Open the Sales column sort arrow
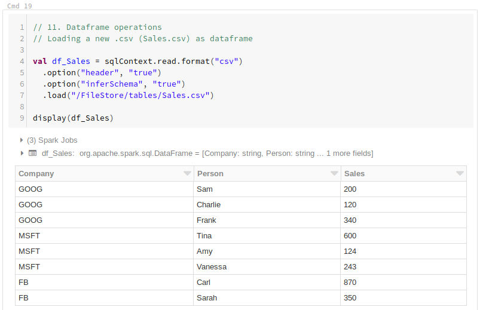Image resolution: width=480 pixels, height=310 pixels. point(460,174)
